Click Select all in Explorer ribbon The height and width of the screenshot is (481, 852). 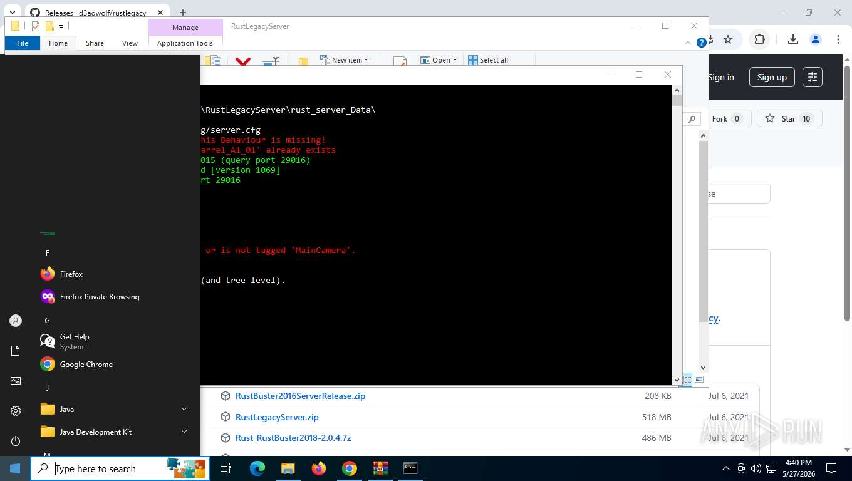488,60
